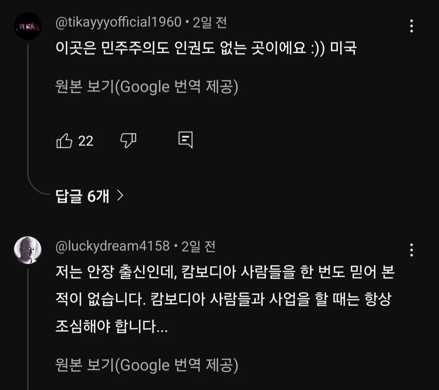Dislike the comment about 민주주의 and 인권

pyautogui.click(x=128, y=141)
